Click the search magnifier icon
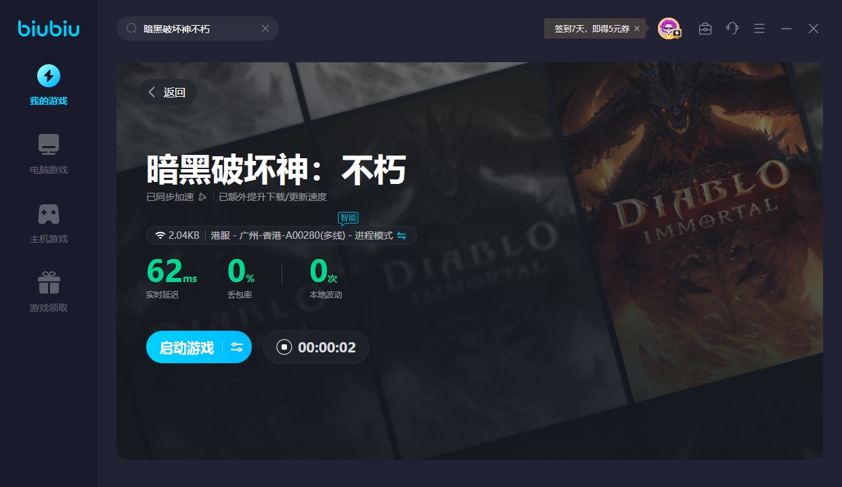The image size is (842, 487). click(132, 28)
